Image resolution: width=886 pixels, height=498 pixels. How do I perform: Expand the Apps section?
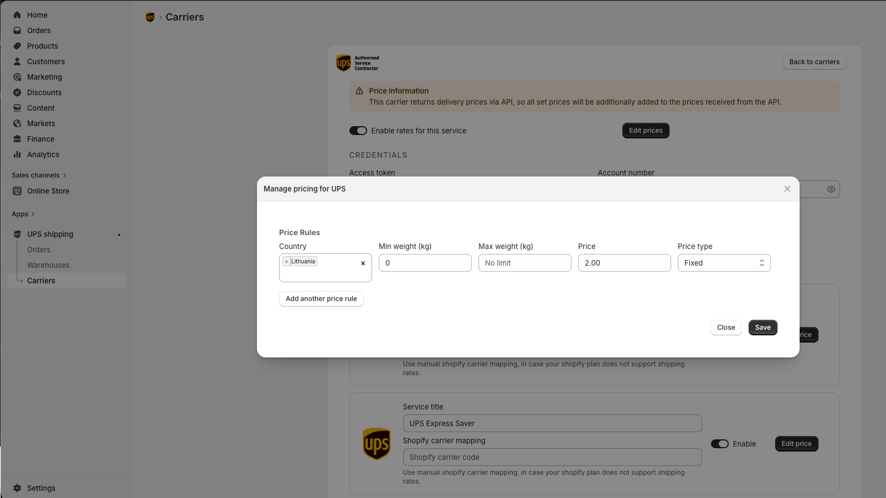[x=23, y=214]
